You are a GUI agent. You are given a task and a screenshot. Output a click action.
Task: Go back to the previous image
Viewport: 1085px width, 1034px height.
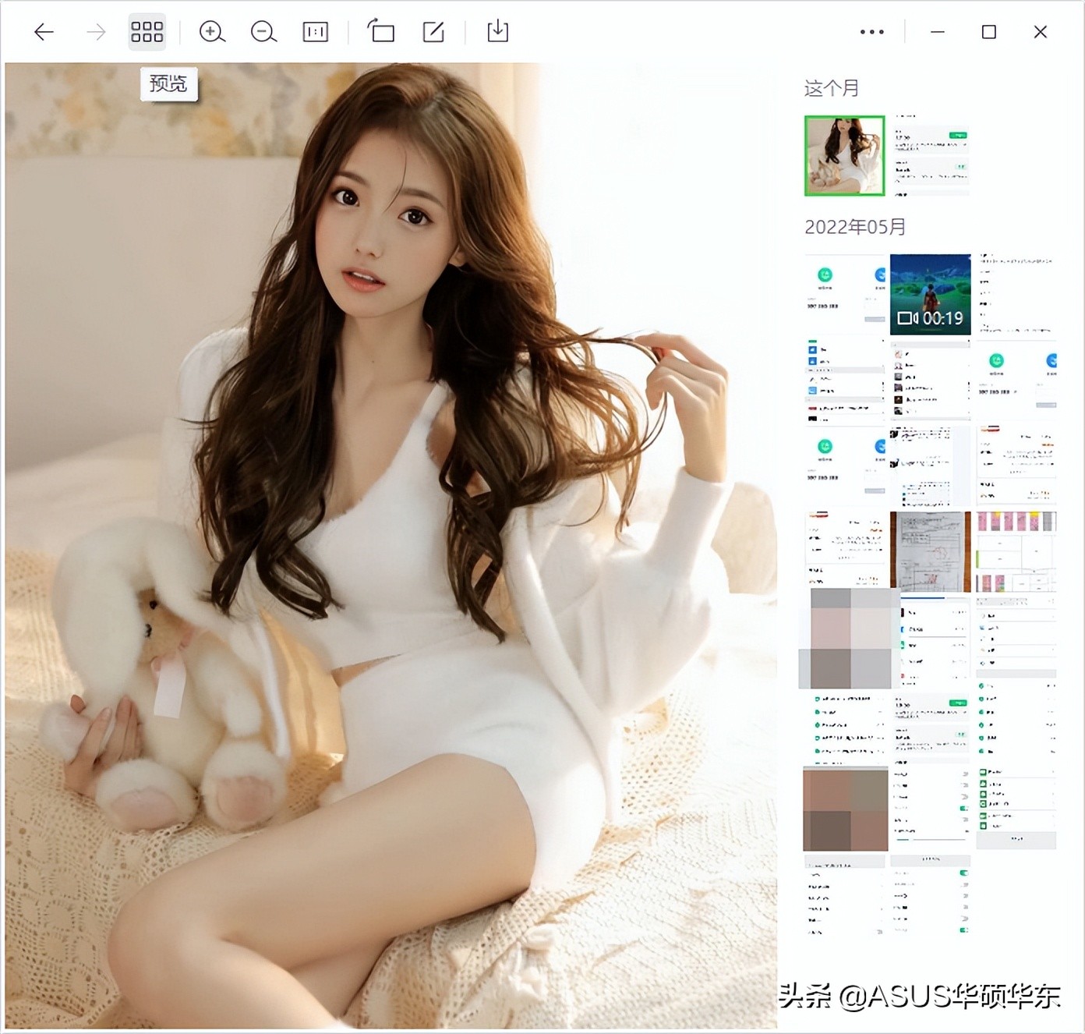(44, 32)
